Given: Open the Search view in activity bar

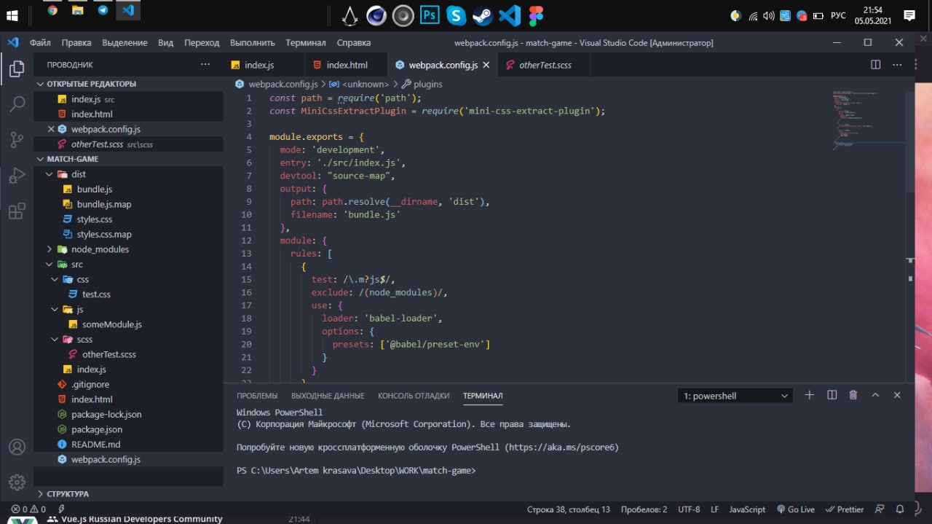Looking at the screenshot, I should point(17,105).
